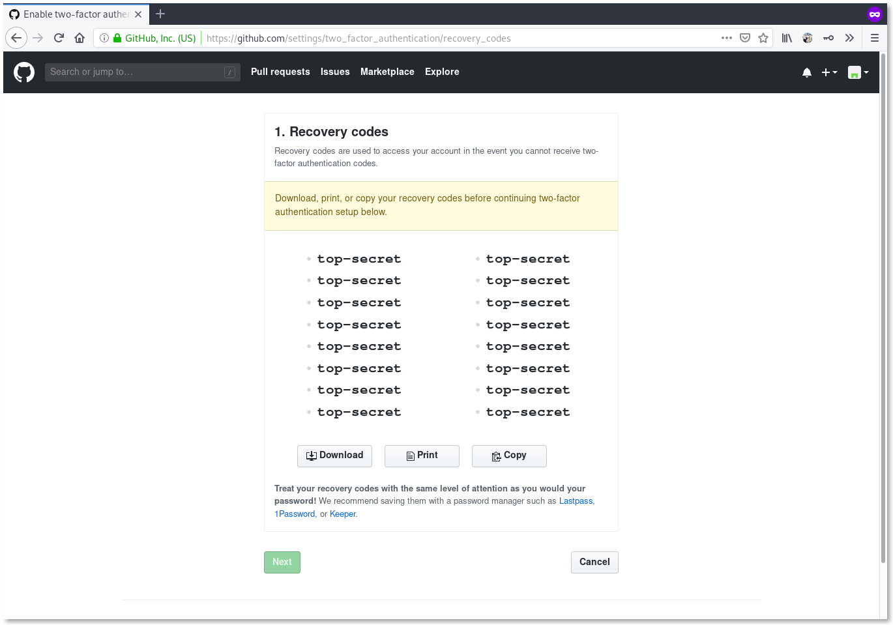The height and width of the screenshot is (625, 893).
Task: Copy the recovery codes to clipboard
Action: pos(509,456)
